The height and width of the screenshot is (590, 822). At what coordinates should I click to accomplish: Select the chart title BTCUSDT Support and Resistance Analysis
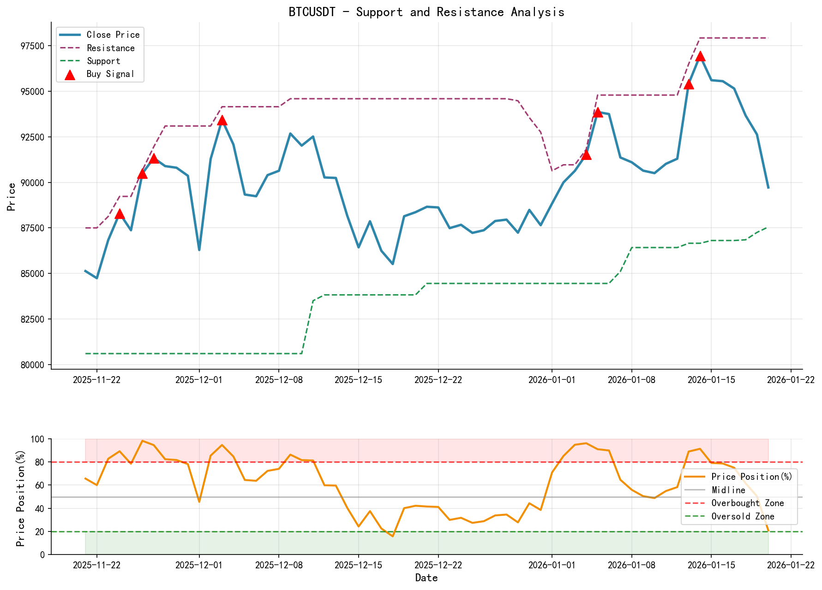(426, 12)
